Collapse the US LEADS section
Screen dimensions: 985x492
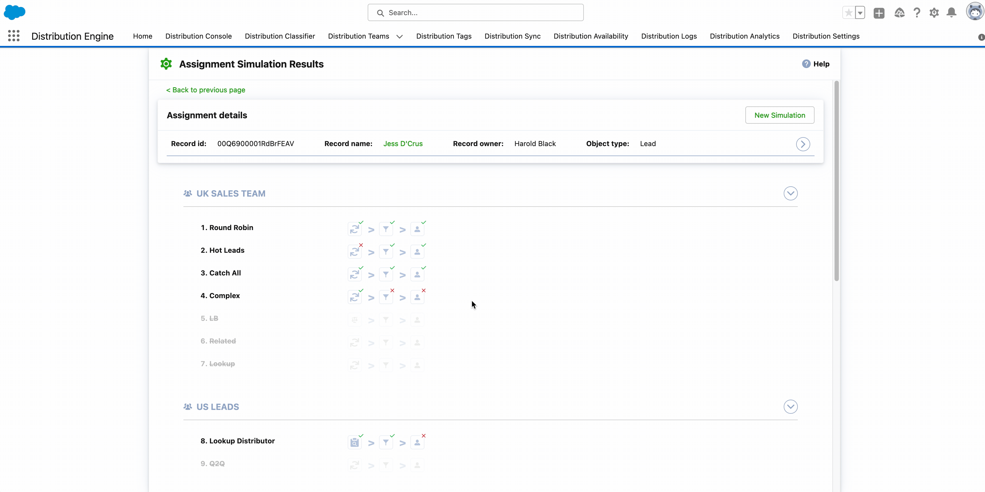click(790, 407)
